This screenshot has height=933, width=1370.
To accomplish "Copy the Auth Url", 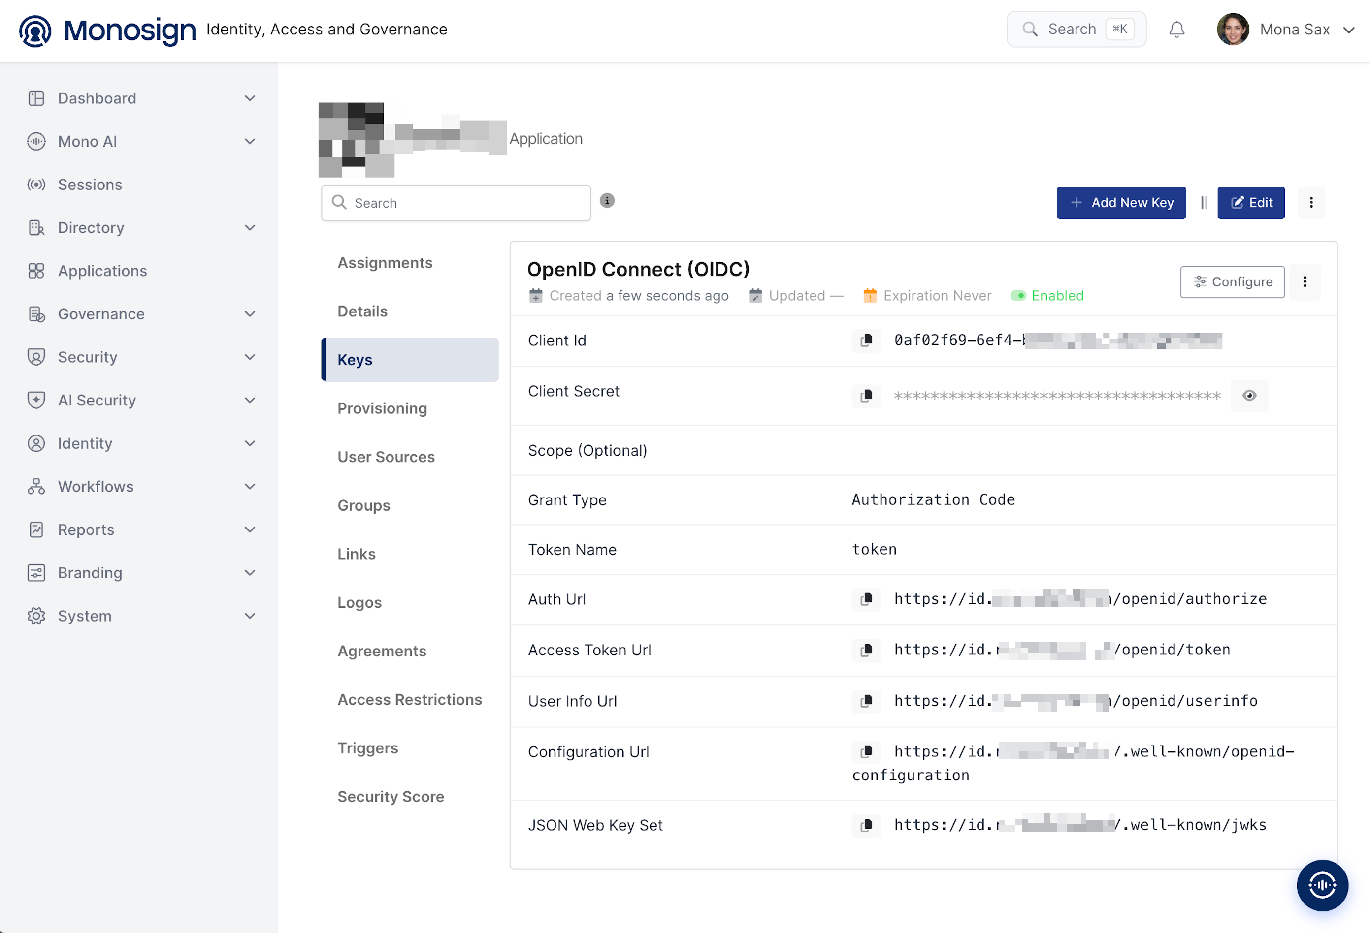I will point(866,599).
